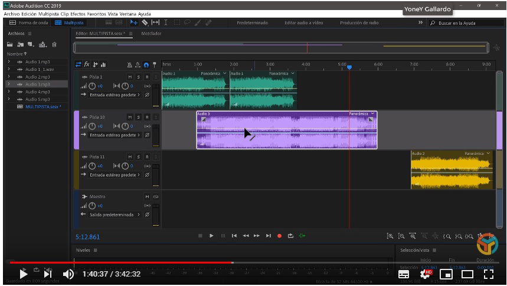Select Predeterminado workspace
This screenshot has width=507, height=286.
[x=252, y=22]
